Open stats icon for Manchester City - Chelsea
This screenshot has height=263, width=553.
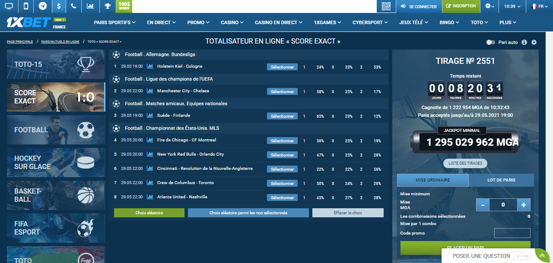pos(150,91)
